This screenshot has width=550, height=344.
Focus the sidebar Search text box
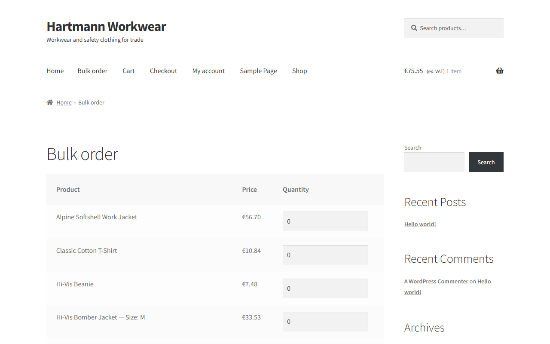click(x=434, y=162)
